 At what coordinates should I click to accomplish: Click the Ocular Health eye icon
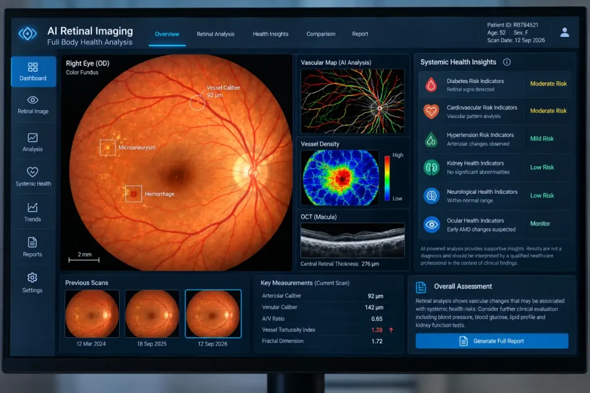432,224
